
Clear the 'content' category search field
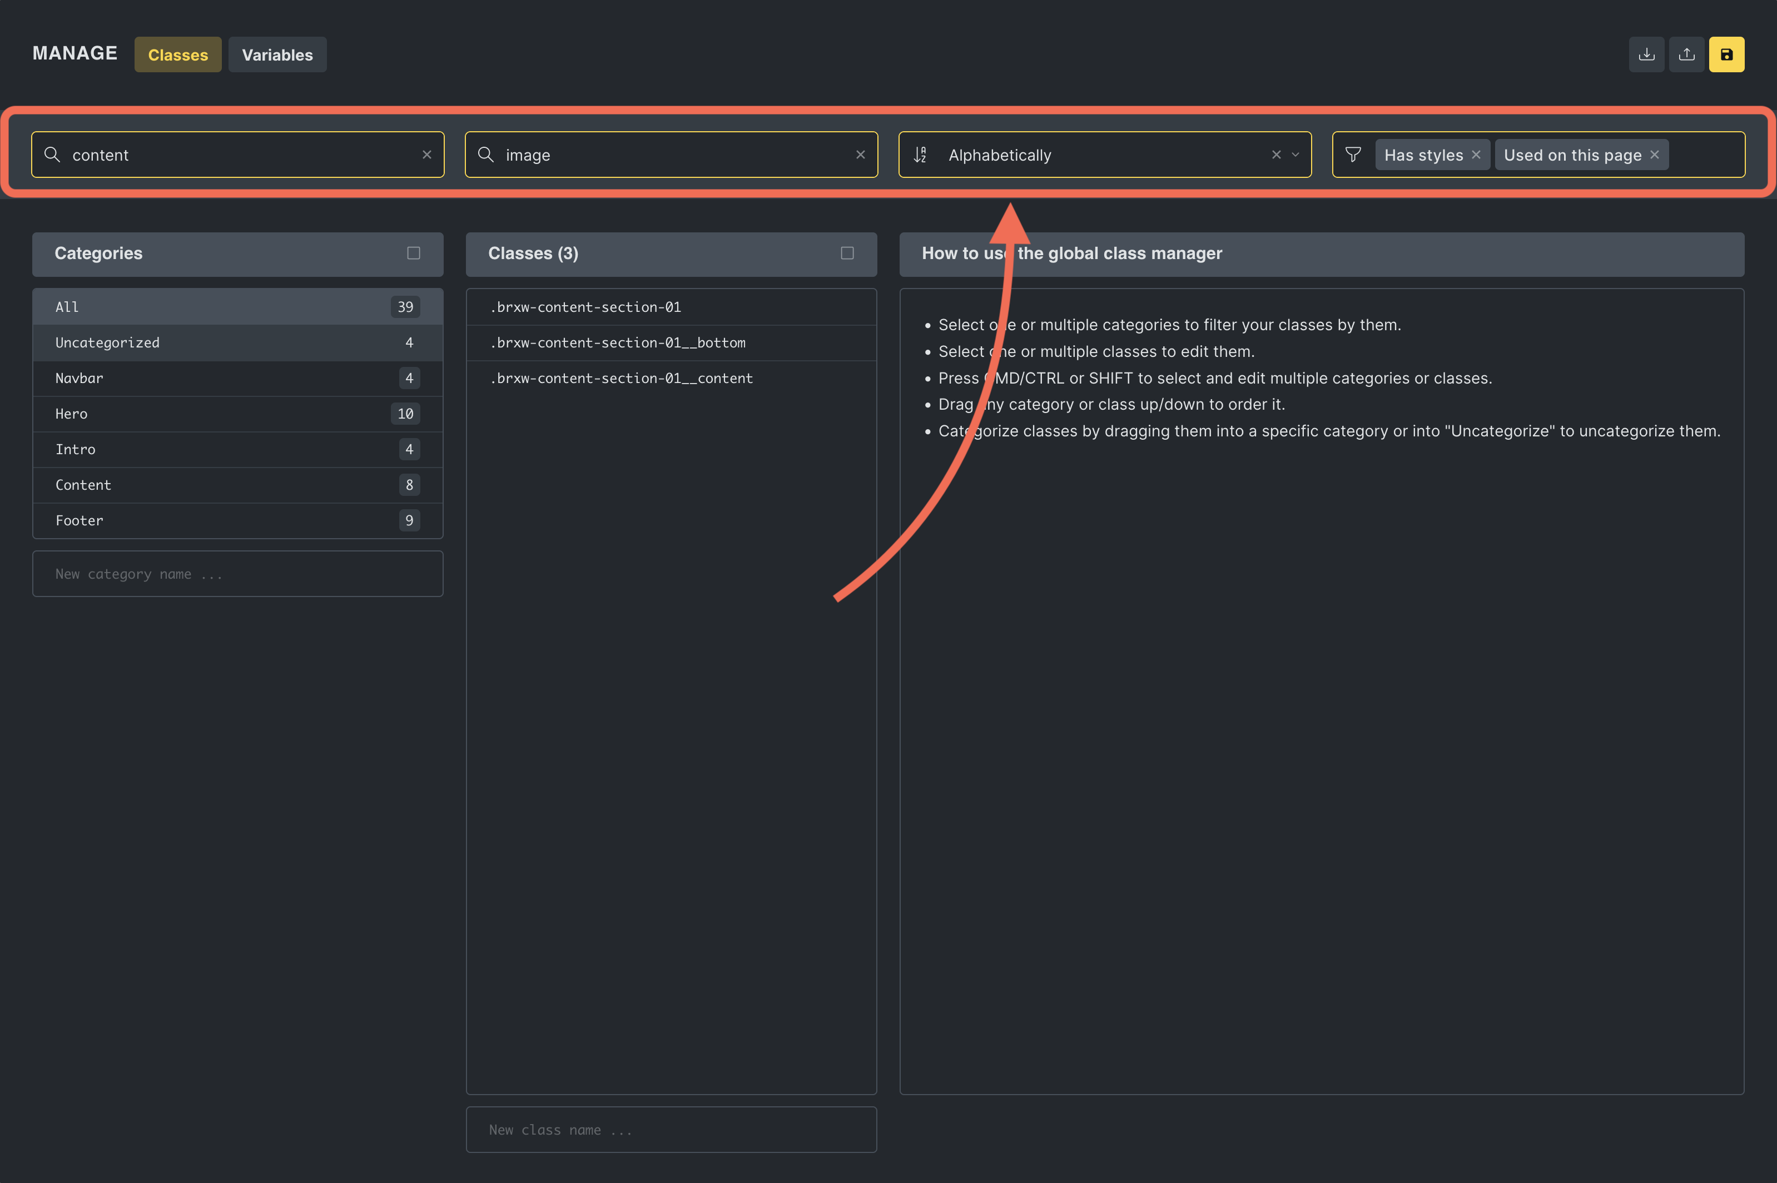426,155
